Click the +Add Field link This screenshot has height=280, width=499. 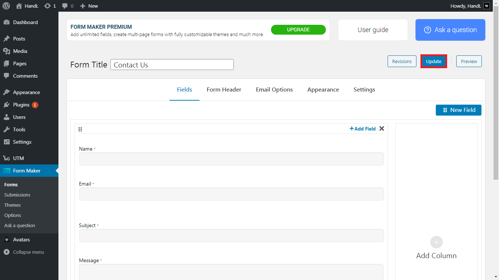coord(362,129)
